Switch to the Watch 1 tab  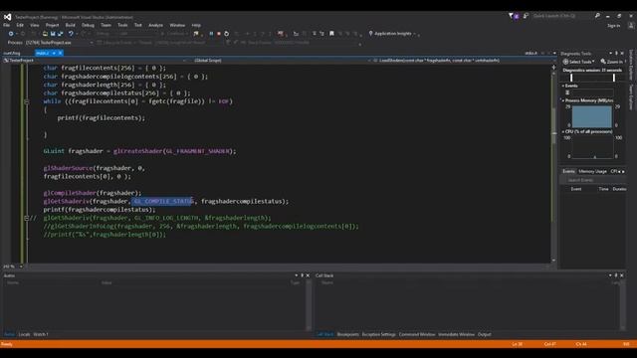pos(41,334)
